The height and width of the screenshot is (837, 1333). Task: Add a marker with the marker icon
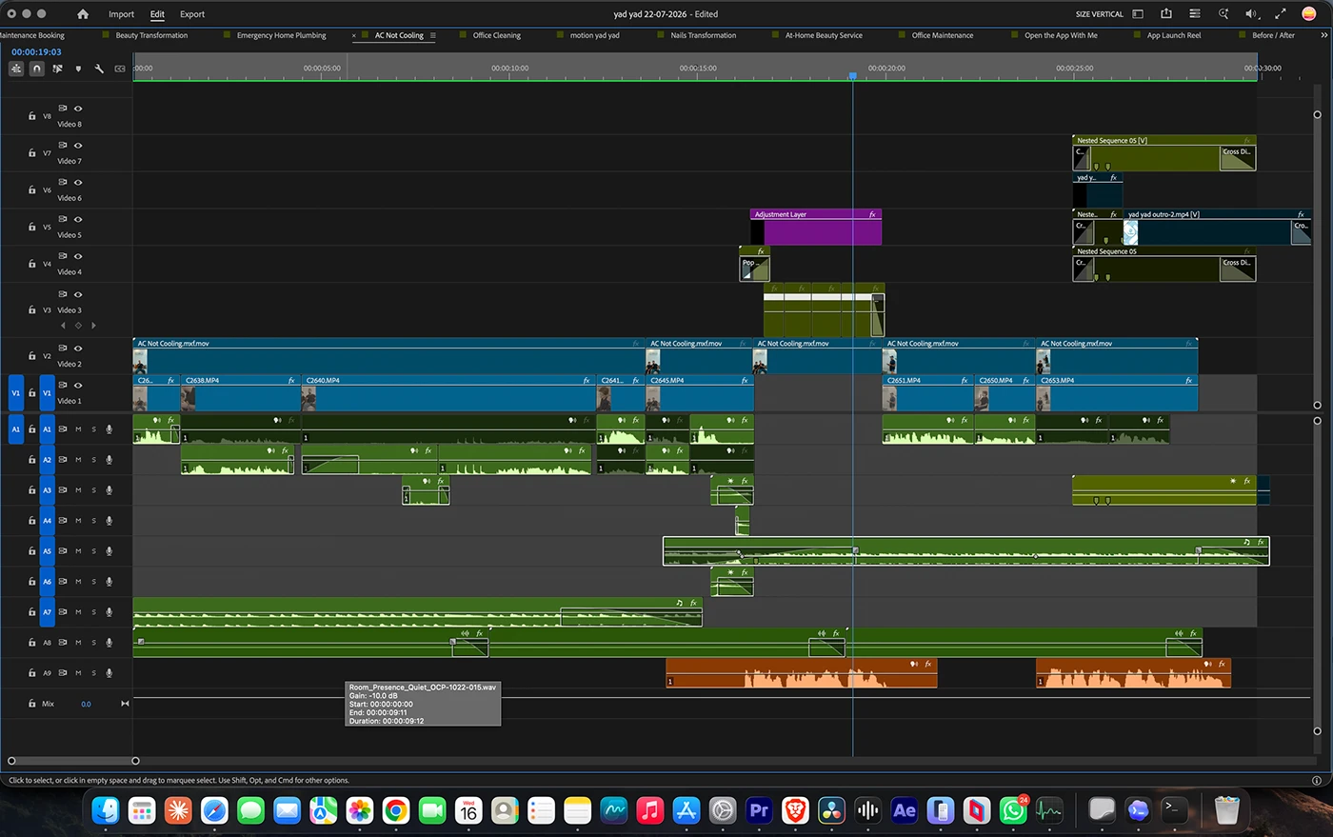(x=78, y=69)
